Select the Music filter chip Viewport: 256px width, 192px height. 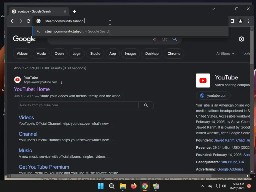pyautogui.click(x=41, y=53)
